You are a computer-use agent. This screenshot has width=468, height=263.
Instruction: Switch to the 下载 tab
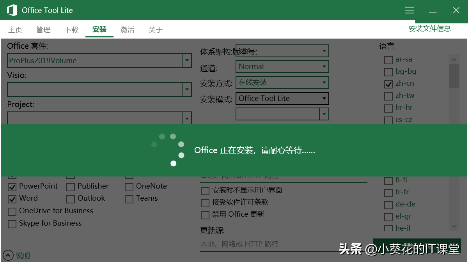(x=71, y=30)
